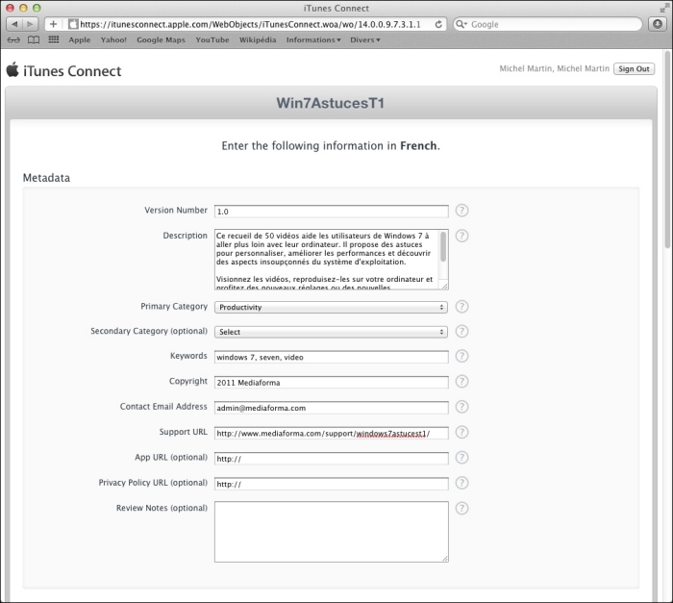Expand the Secondary Category select list
673x603 pixels.
pyautogui.click(x=331, y=332)
